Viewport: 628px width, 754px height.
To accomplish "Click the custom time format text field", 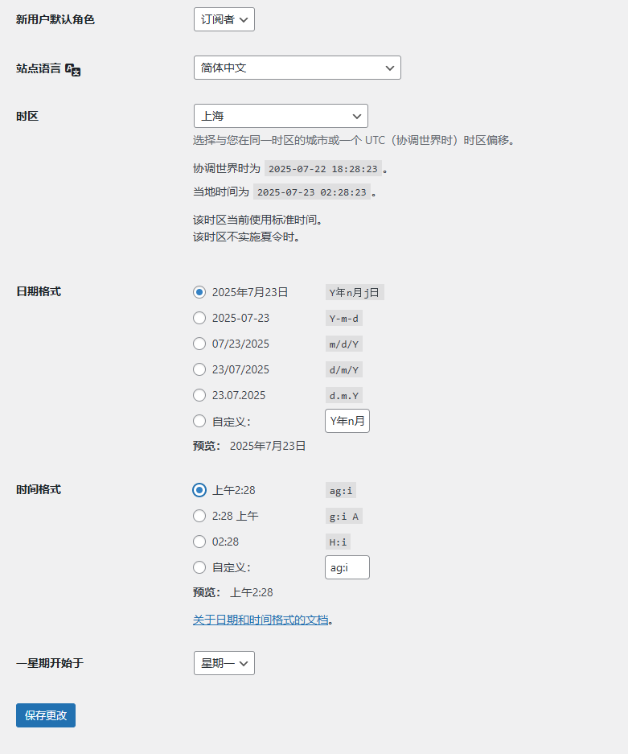I will coord(347,567).
